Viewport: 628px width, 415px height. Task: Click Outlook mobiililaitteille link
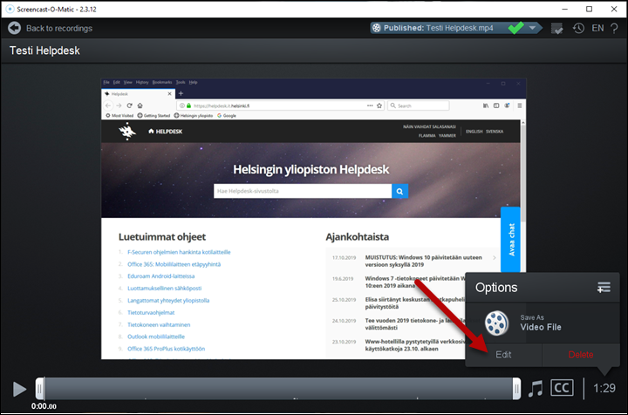pyautogui.click(x=156, y=337)
